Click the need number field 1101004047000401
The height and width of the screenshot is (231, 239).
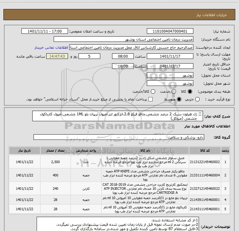click(170, 31)
